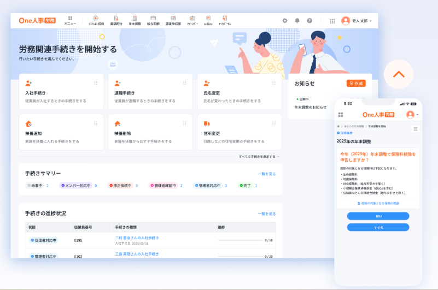Open 三村 重治さんの入社手続き link
Image resolution: width=438 pixels, height=290 pixels.
137,238
